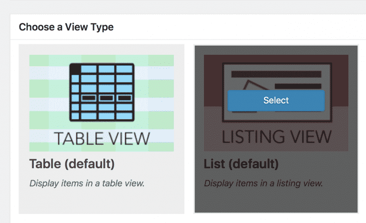Image resolution: width=366 pixels, height=223 pixels.
Task: Click the highlighted row in table icon
Action: (102, 98)
